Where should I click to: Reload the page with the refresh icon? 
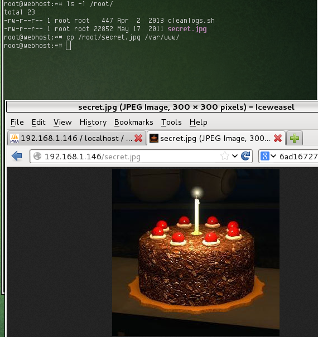pyautogui.click(x=245, y=156)
